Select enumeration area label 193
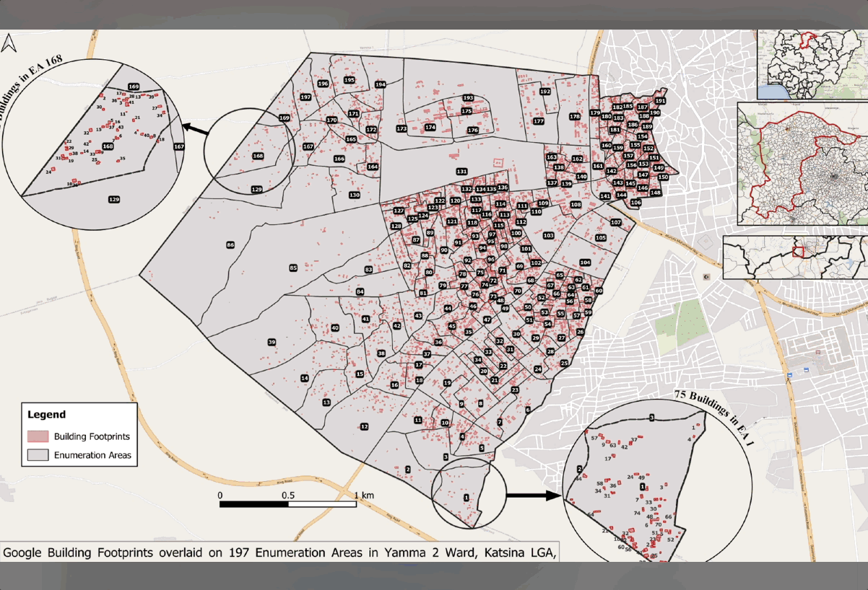 pyautogui.click(x=467, y=97)
